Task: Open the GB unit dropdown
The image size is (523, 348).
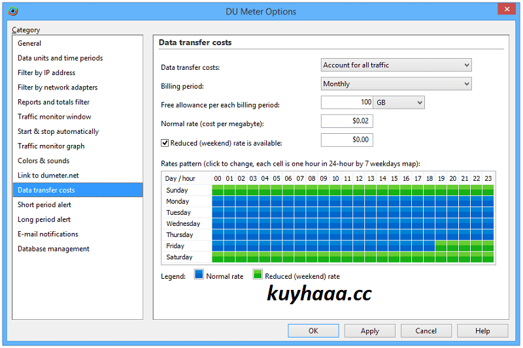Action: [399, 103]
